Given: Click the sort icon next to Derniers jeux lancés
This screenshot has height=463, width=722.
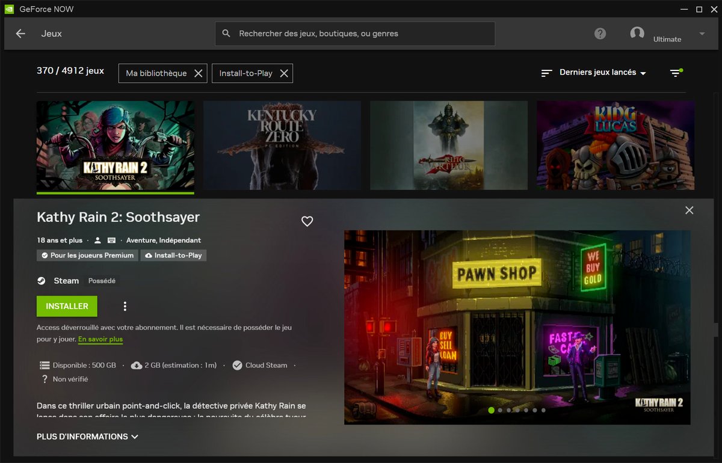Looking at the screenshot, I should point(546,72).
